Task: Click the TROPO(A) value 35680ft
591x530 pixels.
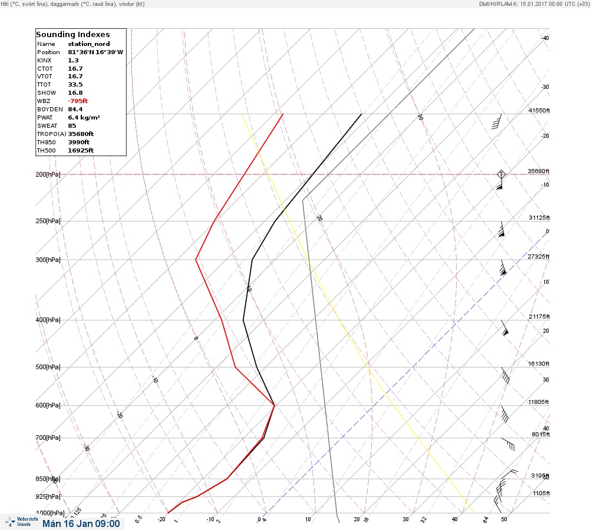Action: (x=81, y=134)
